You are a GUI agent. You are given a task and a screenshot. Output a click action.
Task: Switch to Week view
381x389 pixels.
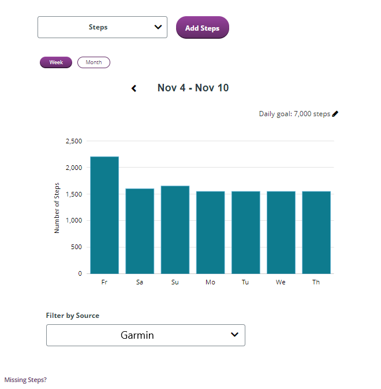pyautogui.click(x=56, y=62)
